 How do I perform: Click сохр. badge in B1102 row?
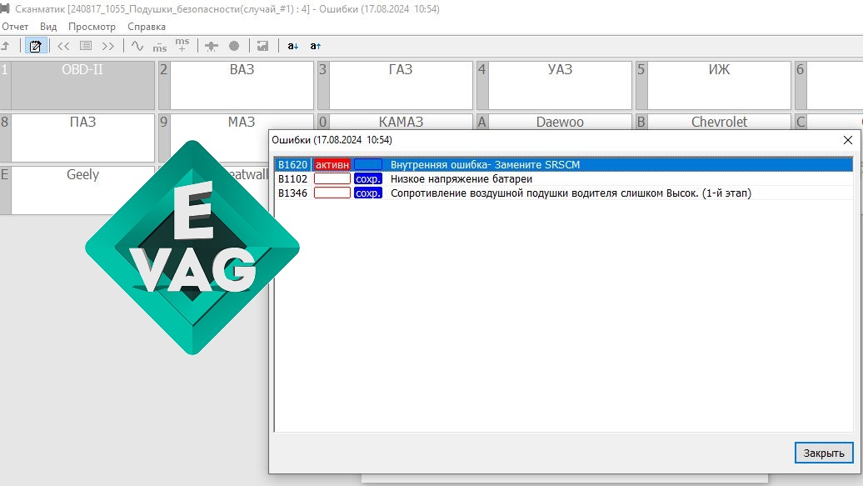coord(368,178)
